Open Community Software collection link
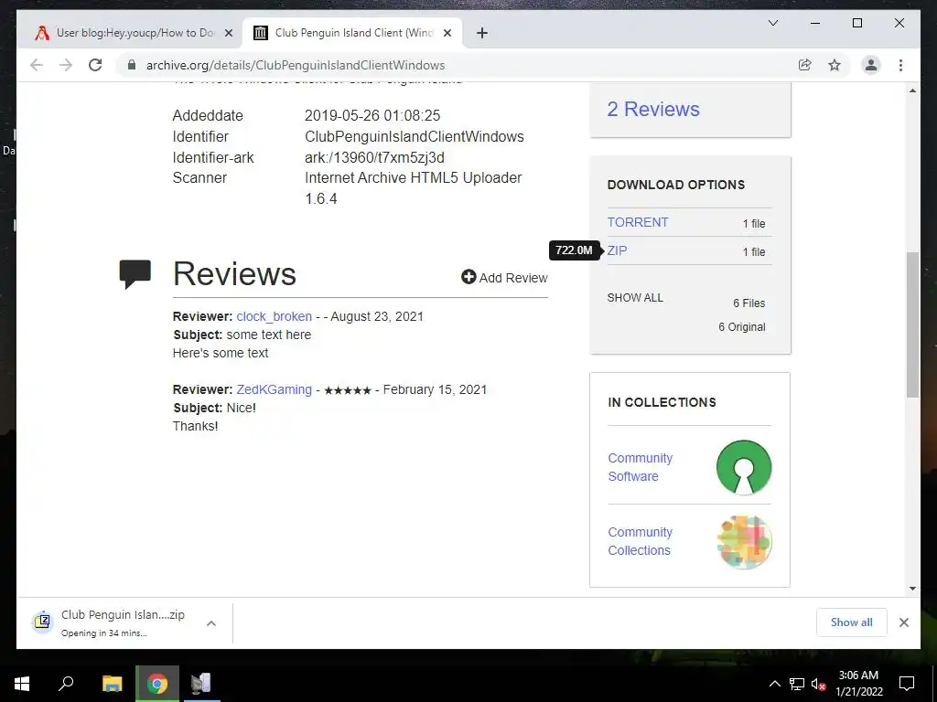The image size is (937, 702). click(640, 467)
